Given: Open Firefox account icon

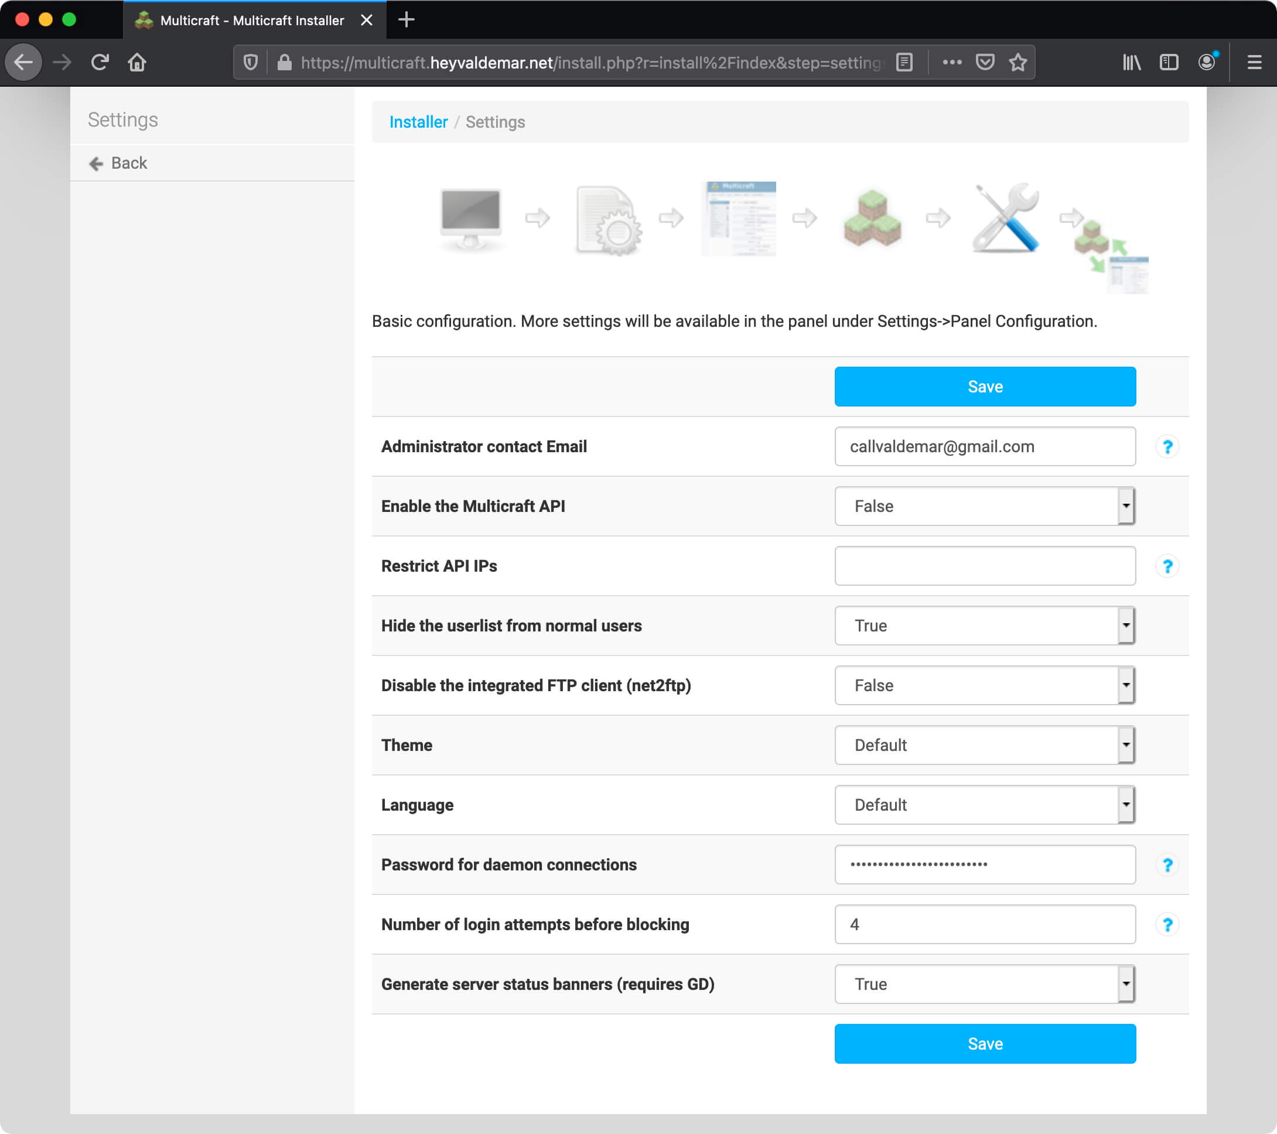Looking at the screenshot, I should click(1206, 62).
